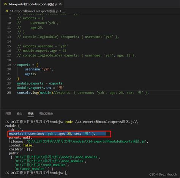Select the 终端 panel tab

tap(31, 113)
